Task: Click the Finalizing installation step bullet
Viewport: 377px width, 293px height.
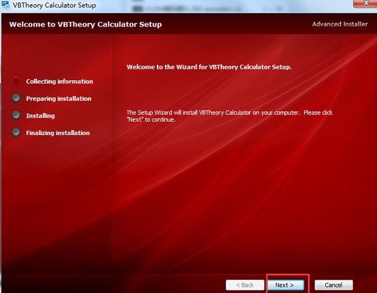Action: tap(16, 133)
